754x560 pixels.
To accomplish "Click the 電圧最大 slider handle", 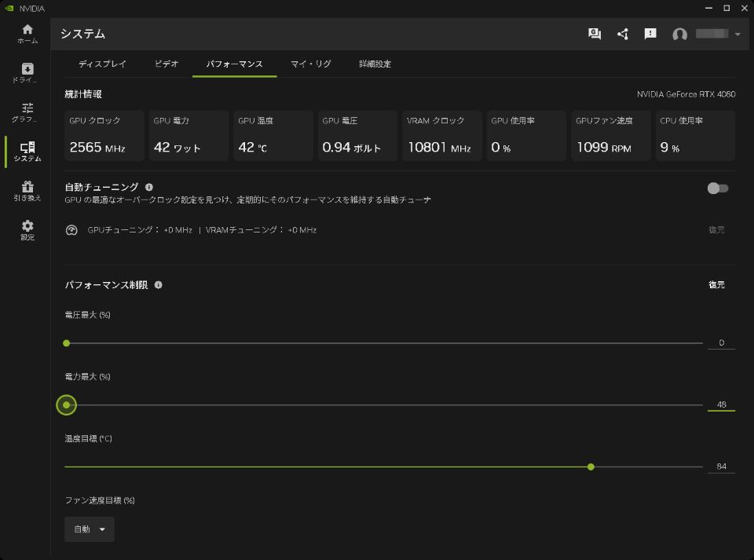I will (x=66, y=343).
